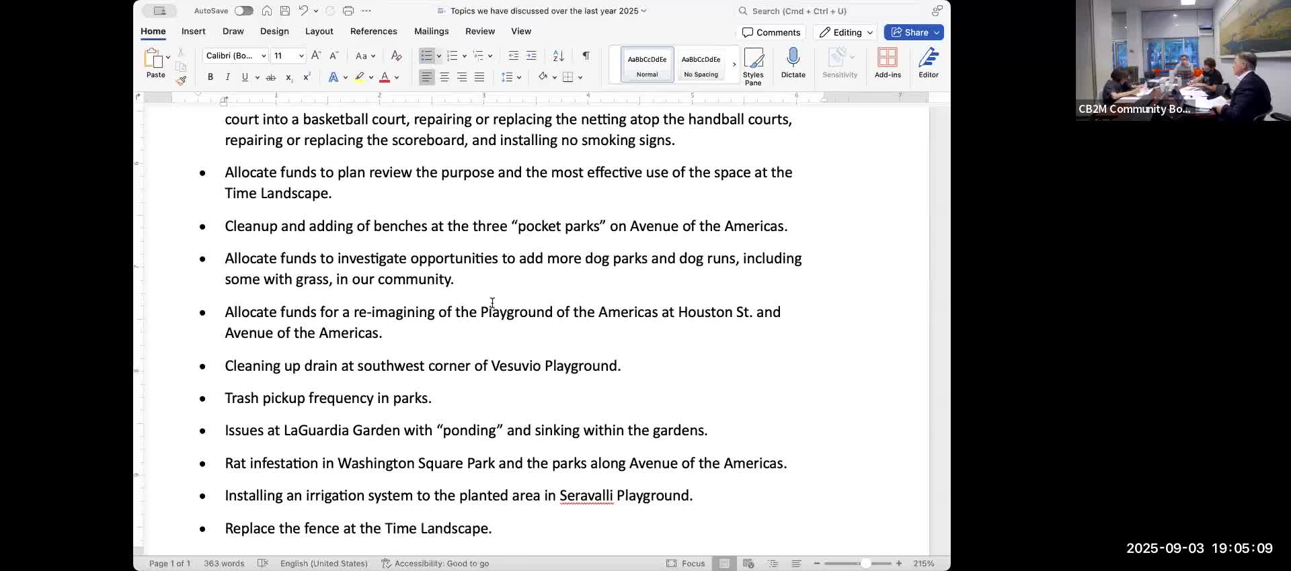The image size is (1291, 571).
Task: Open the Styles Pane
Action: [x=753, y=66]
